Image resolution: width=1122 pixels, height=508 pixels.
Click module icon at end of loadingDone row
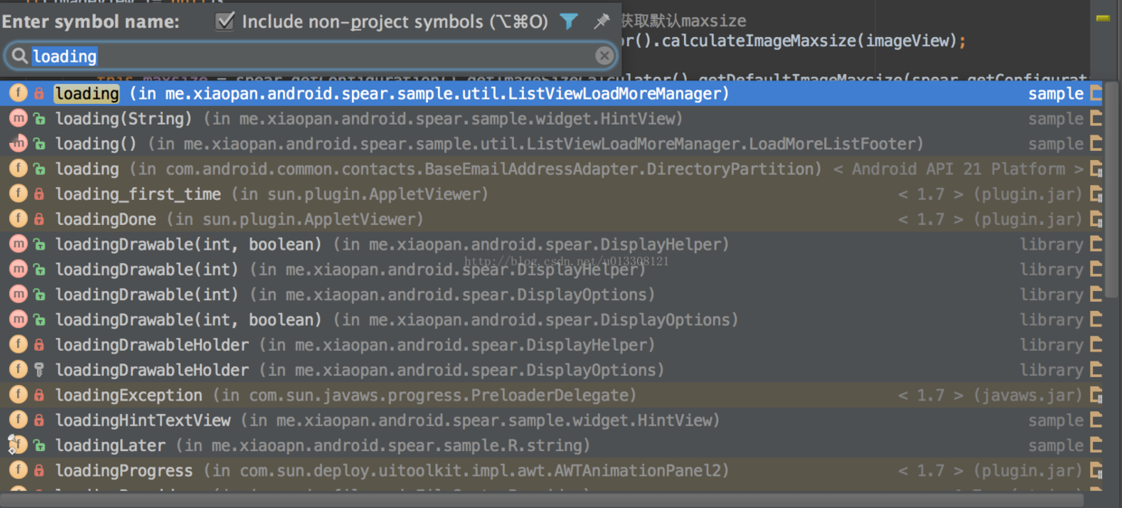1097,220
